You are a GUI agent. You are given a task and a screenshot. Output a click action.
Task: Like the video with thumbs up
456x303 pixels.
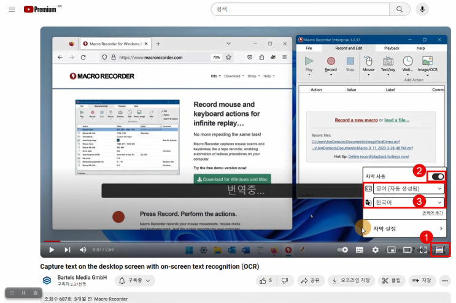pos(266,281)
